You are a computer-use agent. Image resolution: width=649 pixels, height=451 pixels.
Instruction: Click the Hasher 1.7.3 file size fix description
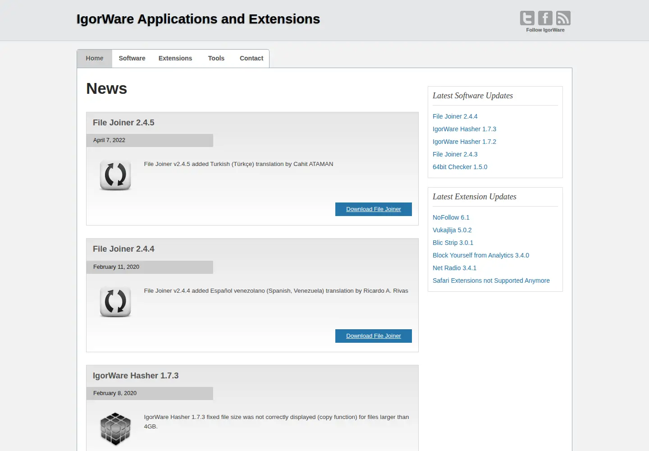(276, 422)
